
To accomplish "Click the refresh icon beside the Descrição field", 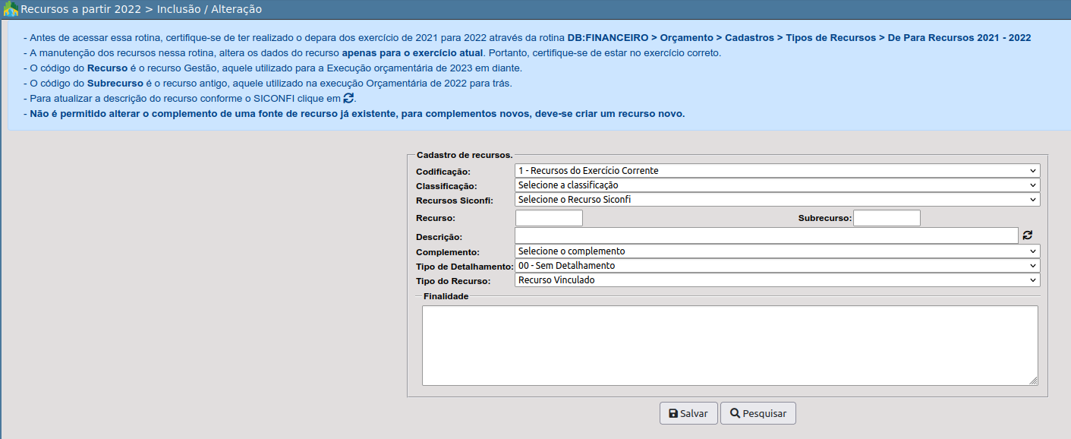I will 1028,235.
